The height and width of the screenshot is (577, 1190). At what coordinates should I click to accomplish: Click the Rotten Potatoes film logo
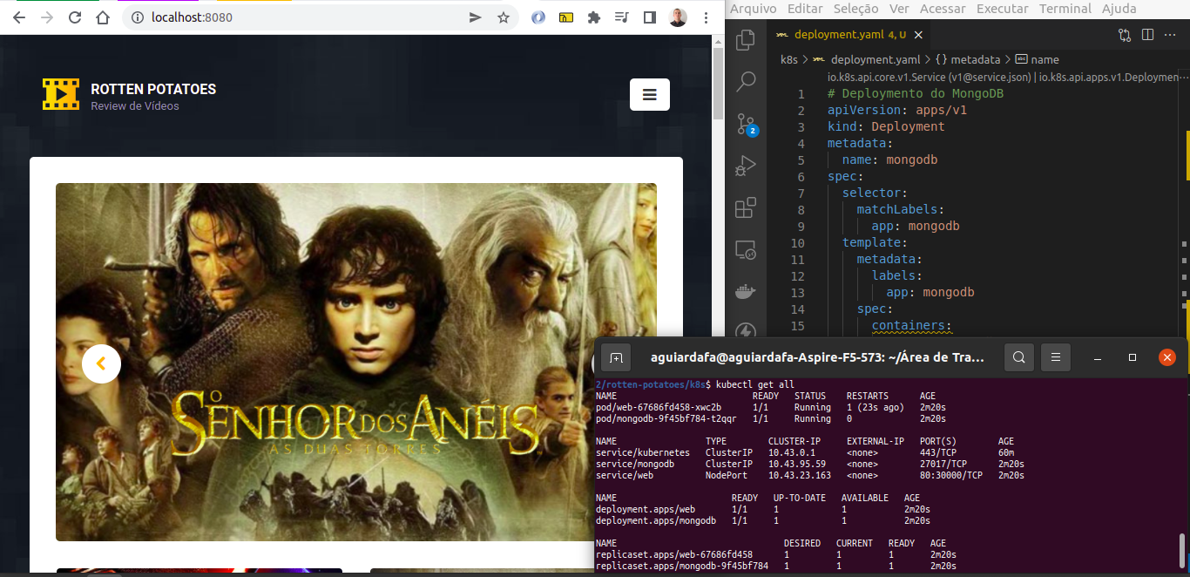point(61,94)
